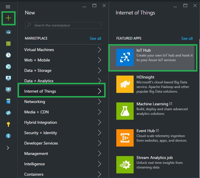Open the SQL databases sidebar icon
Screen dimensions: 200x178
(x=8, y=101)
